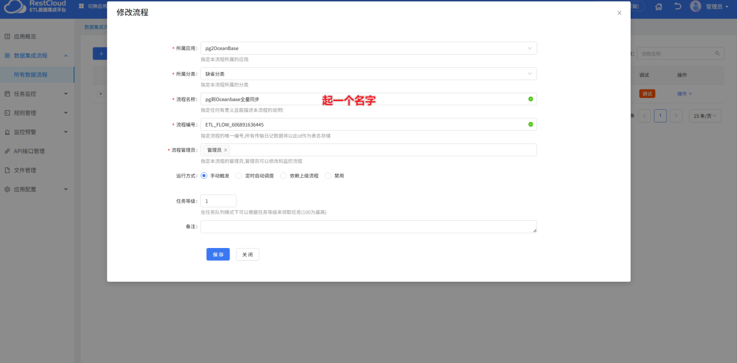Click the administrator avatar icon
Viewport: 737px width, 363px height.
tap(696, 6)
